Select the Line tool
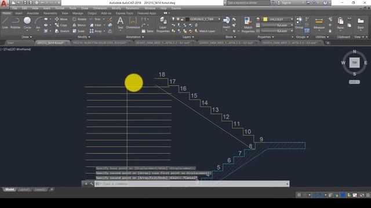371x208 pixels. point(5,23)
